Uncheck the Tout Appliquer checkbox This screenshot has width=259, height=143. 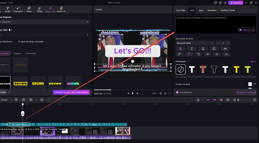point(177,92)
